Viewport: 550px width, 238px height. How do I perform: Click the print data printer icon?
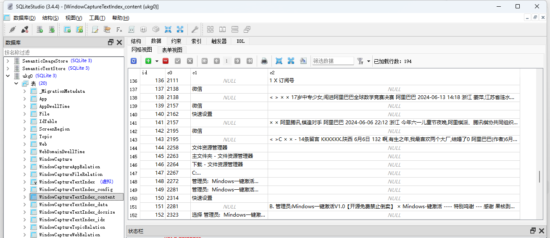(264, 61)
